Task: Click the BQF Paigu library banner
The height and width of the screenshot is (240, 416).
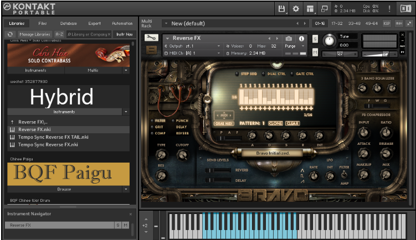Action: [x=69, y=174]
